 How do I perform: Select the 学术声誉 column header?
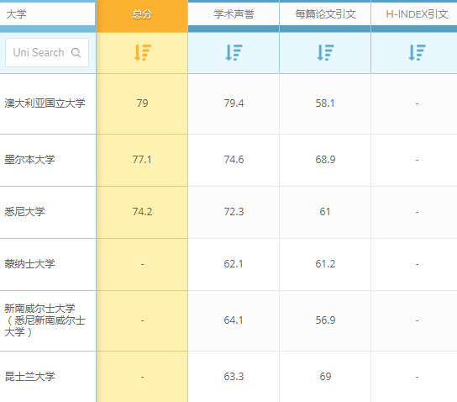(x=234, y=14)
